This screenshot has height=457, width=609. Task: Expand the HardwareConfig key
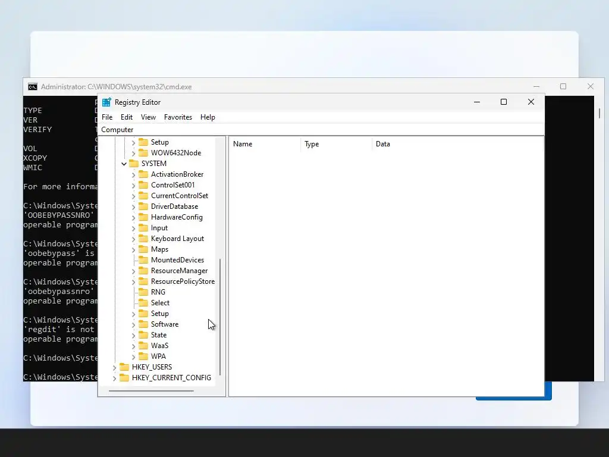133,218
